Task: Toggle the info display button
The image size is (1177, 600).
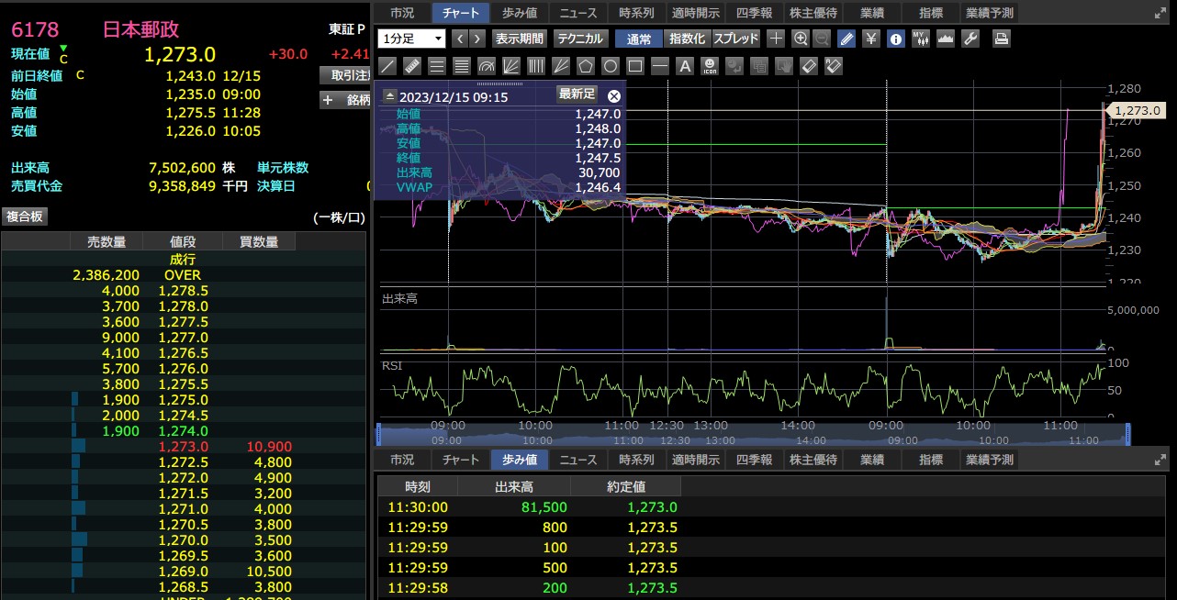Action: click(896, 39)
